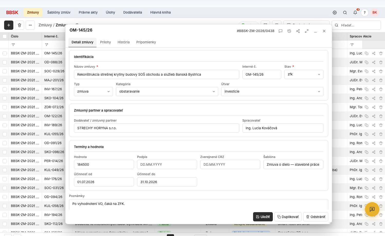Copy icon in MAJ-201/26 row
Screen dimensions: 385x236
pos(367,80)
